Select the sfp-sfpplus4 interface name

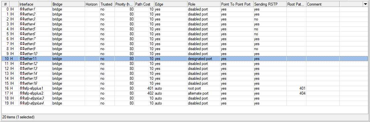point(34,103)
